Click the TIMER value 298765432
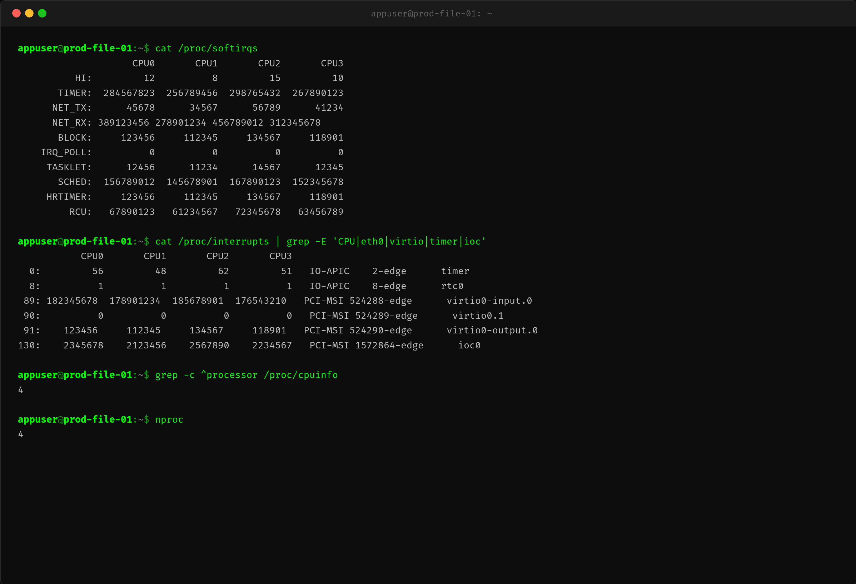 click(x=255, y=93)
